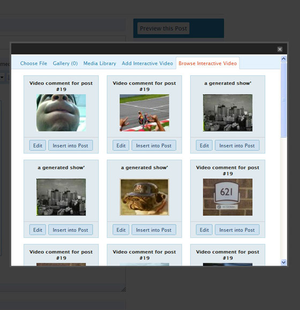Open the Media Library tab

[x=100, y=64]
